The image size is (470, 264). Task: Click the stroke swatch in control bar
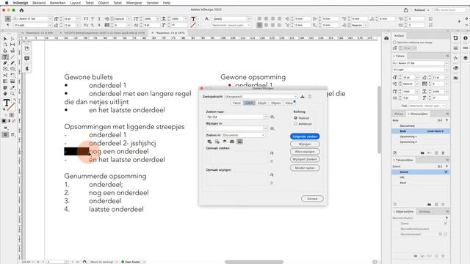193,25
